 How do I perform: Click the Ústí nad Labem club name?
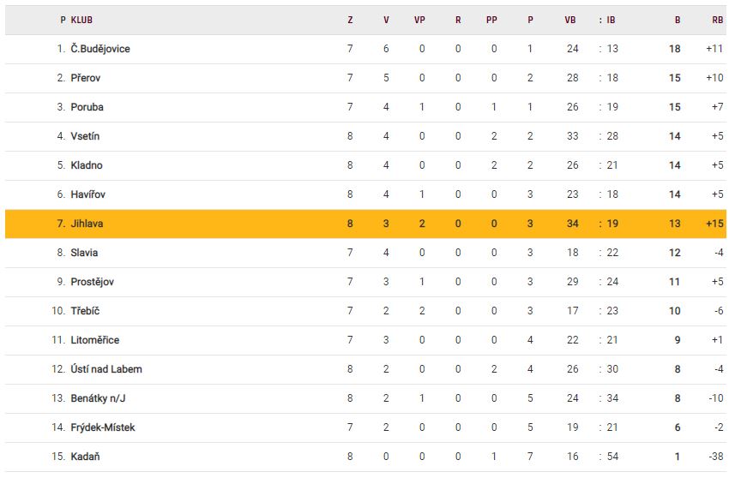click(x=106, y=369)
